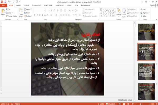Open the font name combo box

tap(39, 11)
